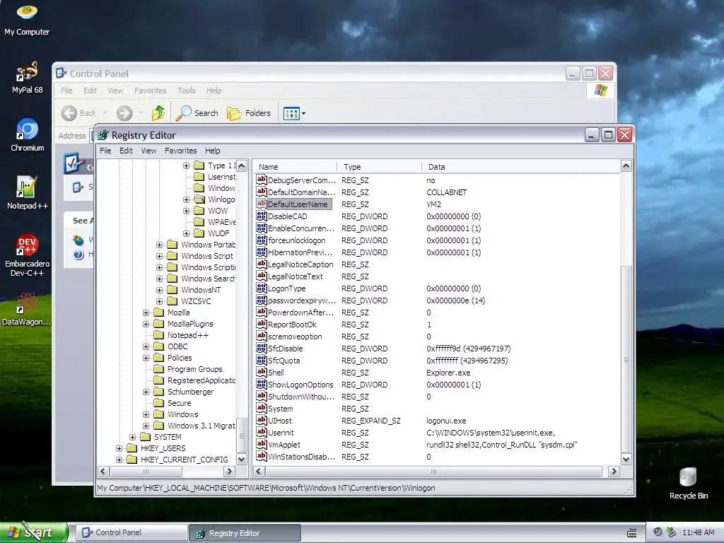Click the on-screen keyboard tray icon
724x543 pixels.
(x=631, y=533)
